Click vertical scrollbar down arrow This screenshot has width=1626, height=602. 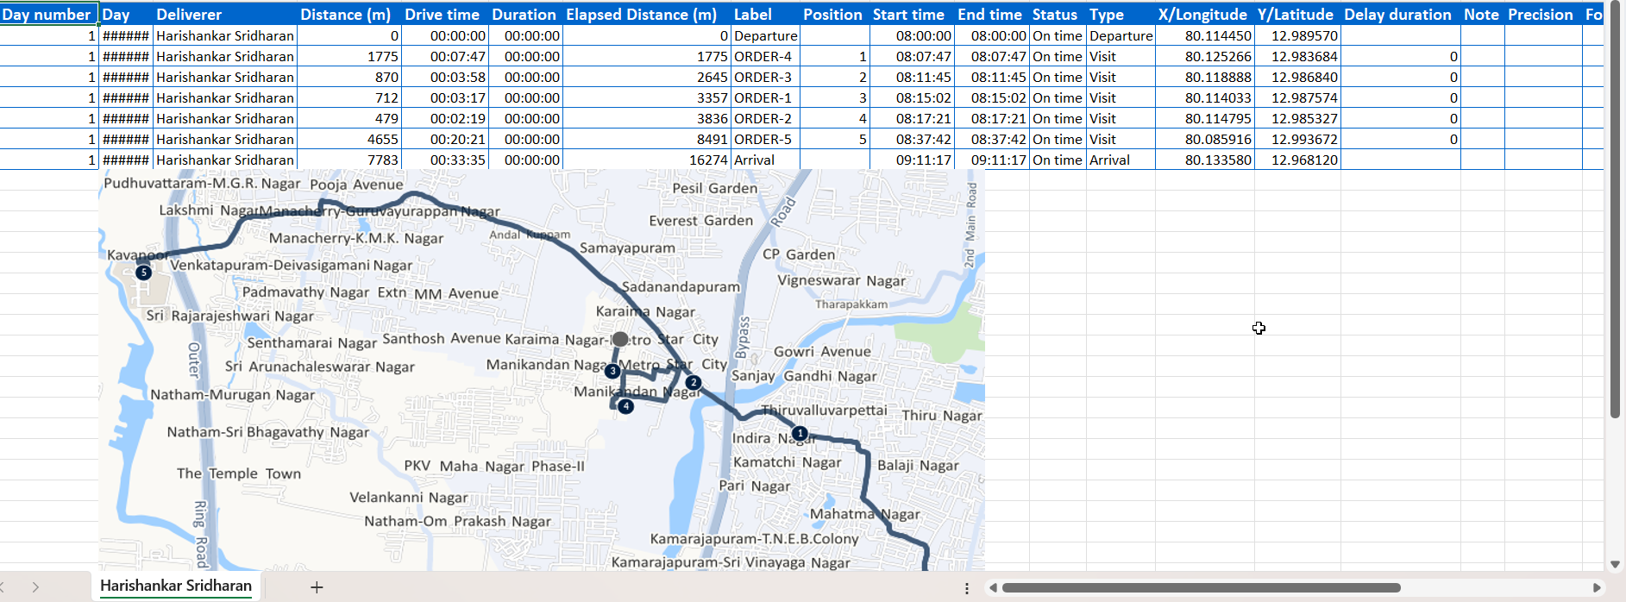click(x=1615, y=565)
